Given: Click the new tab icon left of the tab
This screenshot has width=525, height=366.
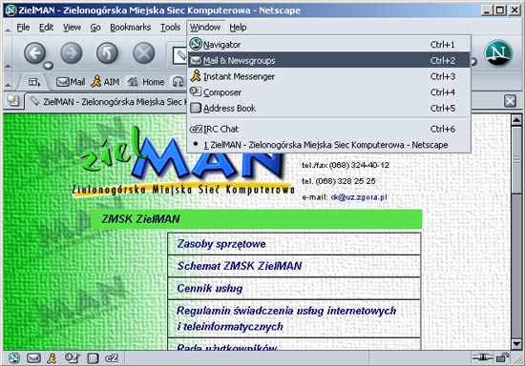Looking at the screenshot, I should click(13, 100).
